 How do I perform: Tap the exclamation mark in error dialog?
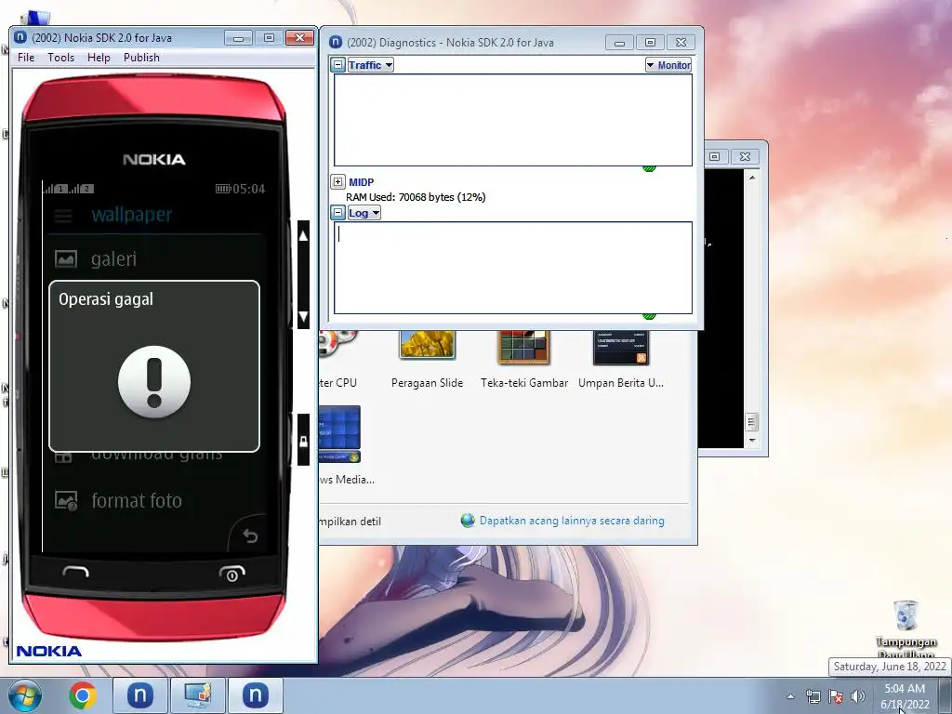tap(154, 382)
